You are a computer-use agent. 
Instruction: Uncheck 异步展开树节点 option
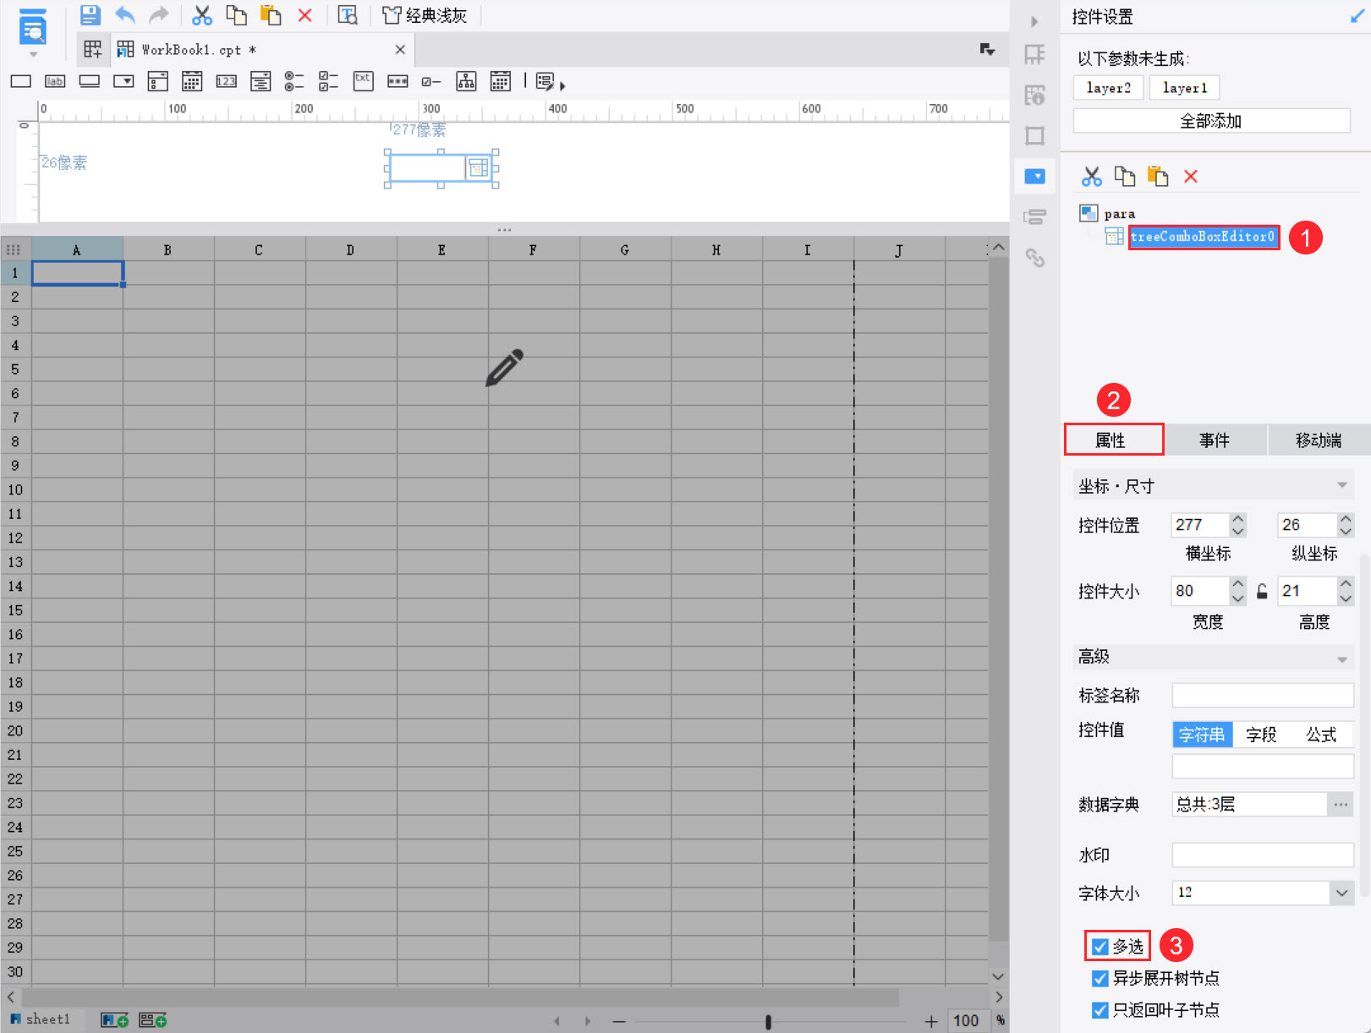[1100, 979]
